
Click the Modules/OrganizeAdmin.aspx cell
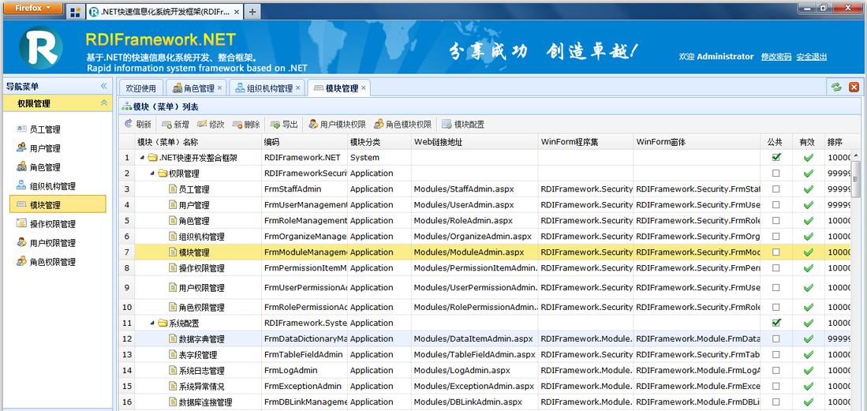473,236
